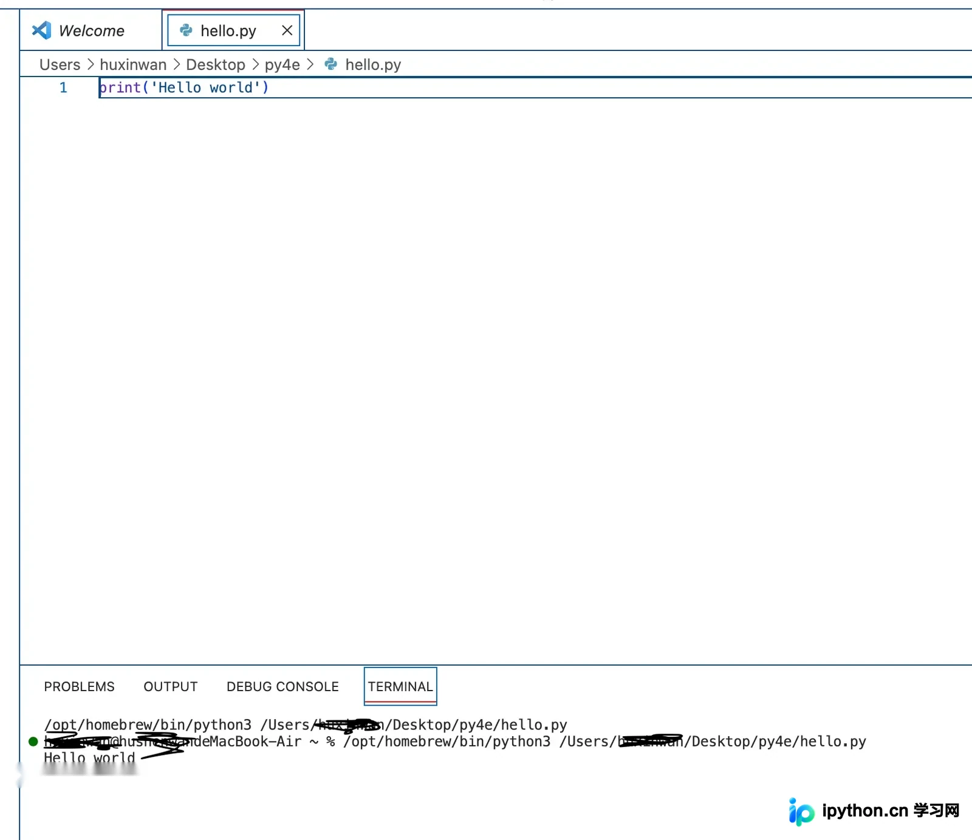Click the VS Code logo on Welcome tab
The image size is (972, 840).
[x=41, y=30]
